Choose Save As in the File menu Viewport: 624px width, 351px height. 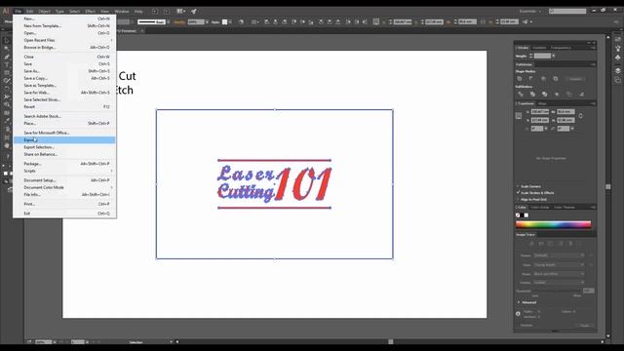coord(64,71)
